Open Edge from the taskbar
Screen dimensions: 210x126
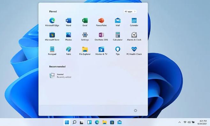[x=97, y=122]
